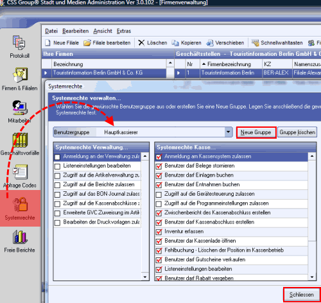Viewport: 321px width, 303px height.
Task: Click scroll-up arrow of Kasse rights list
Action: pos(312,157)
